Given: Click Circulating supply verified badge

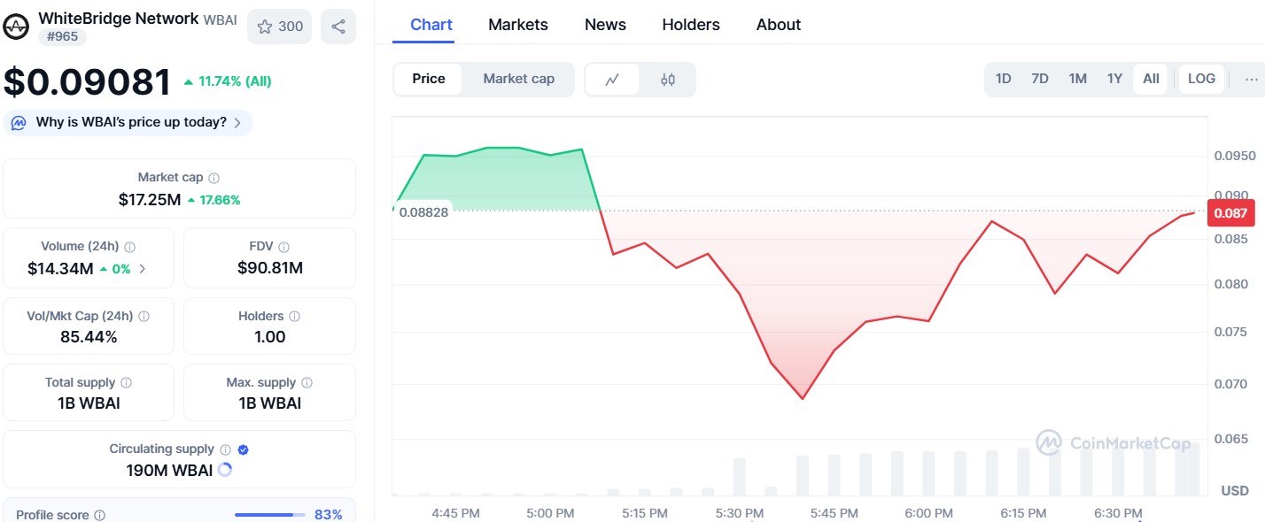Looking at the screenshot, I should pos(244,449).
